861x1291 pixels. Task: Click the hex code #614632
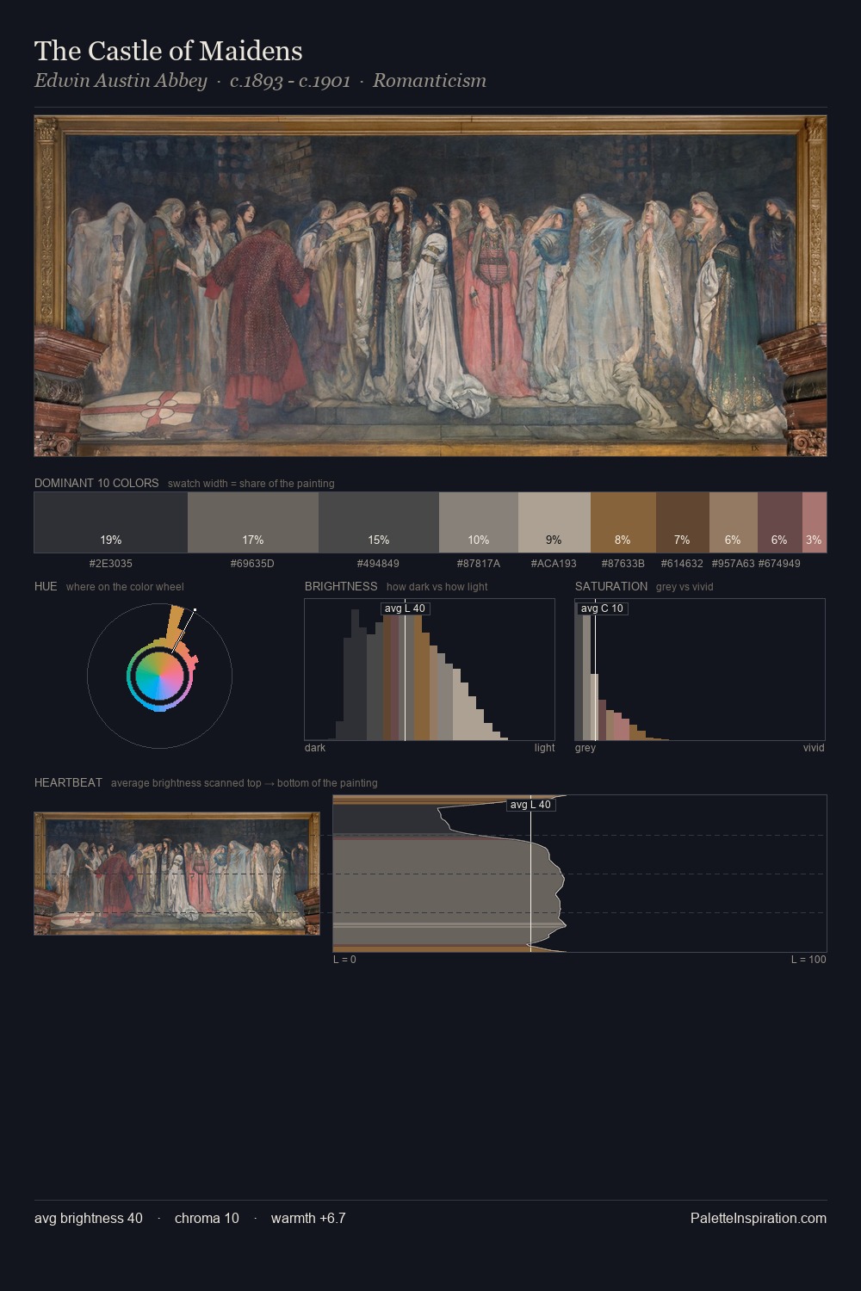(682, 564)
